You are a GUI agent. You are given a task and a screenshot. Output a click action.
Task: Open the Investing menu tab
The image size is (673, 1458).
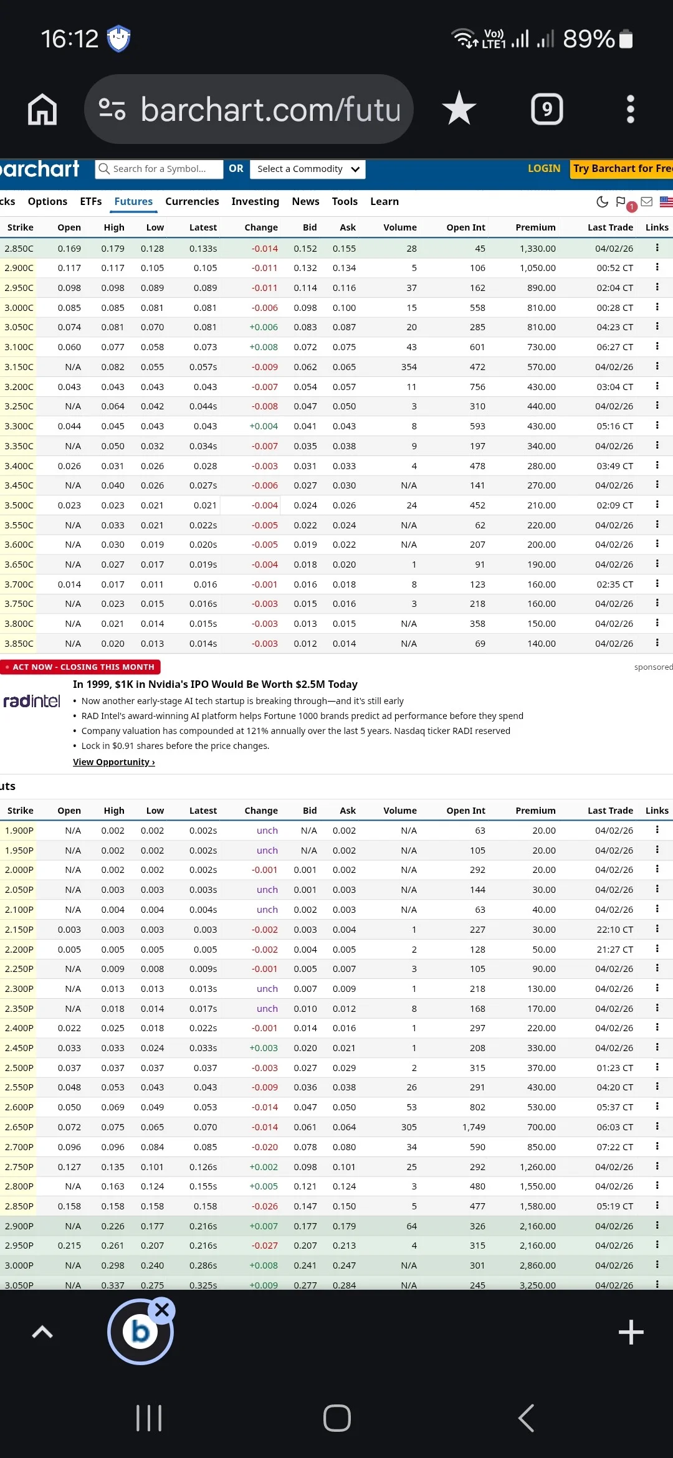pos(255,201)
